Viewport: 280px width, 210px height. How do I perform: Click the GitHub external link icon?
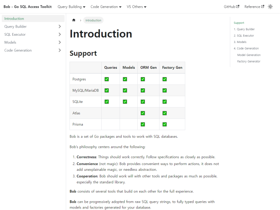coord(237,7)
